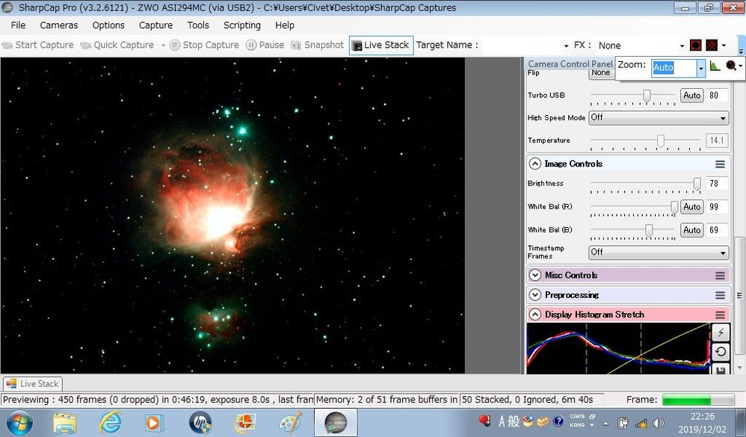This screenshot has width=746, height=437.
Task: Click the SharpCap taskbar button with the planet icon
Action: pyautogui.click(x=336, y=423)
